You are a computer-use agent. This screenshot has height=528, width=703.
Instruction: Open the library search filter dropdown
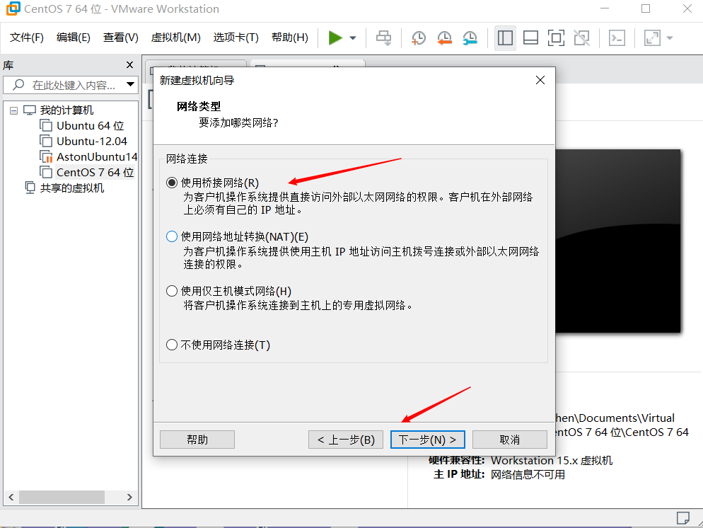pos(130,84)
